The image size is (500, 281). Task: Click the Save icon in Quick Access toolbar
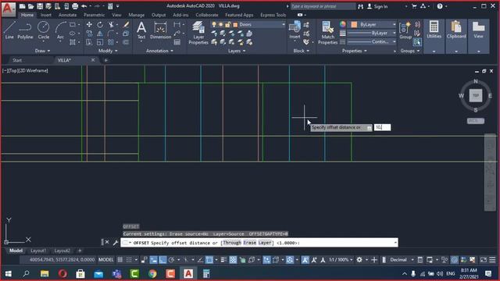click(x=40, y=6)
